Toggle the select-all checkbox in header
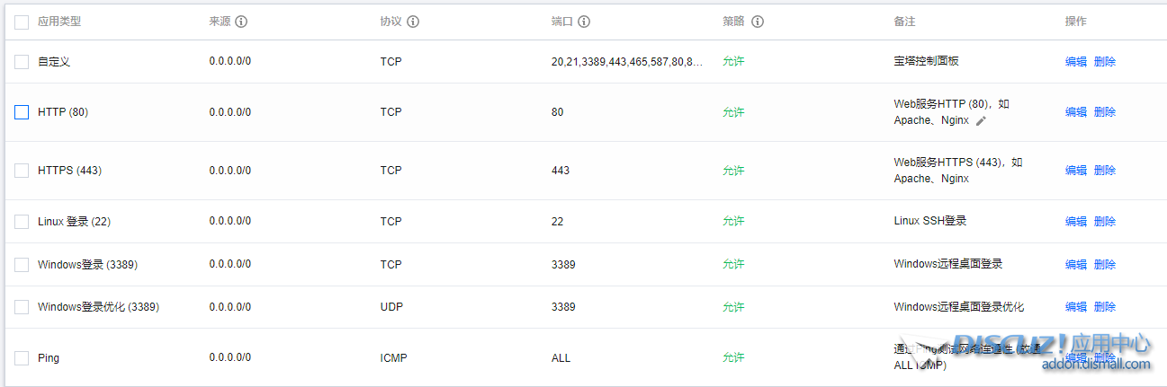This screenshot has width=1167, height=387. point(22,22)
